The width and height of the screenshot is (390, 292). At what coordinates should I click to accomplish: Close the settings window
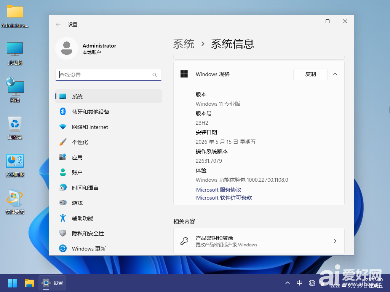345,21
